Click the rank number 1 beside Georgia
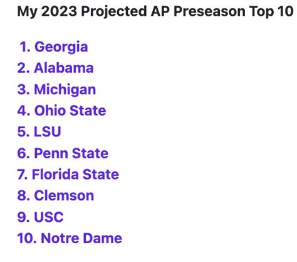The height and width of the screenshot is (262, 297). (25, 46)
